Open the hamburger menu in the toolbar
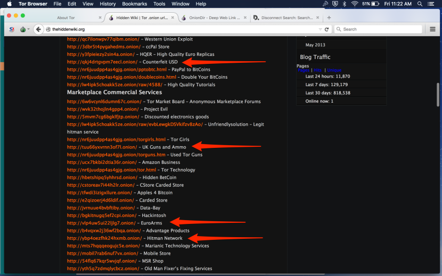This screenshot has width=442, height=276. pyautogui.click(x=433, y=29)
